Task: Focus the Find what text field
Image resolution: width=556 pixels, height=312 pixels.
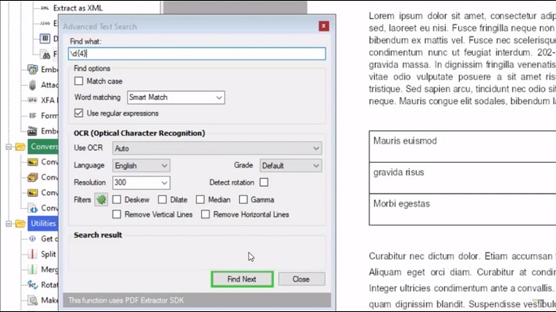Action: pos(197,53)
